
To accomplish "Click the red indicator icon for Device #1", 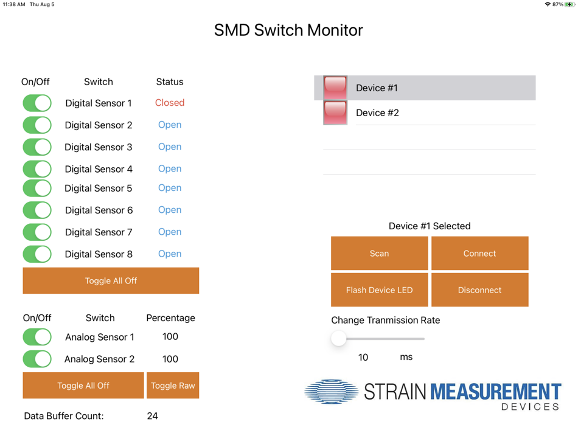I will [x=335, y=88].
